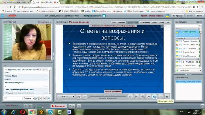Switch to the Чат tab

[114, 22]
